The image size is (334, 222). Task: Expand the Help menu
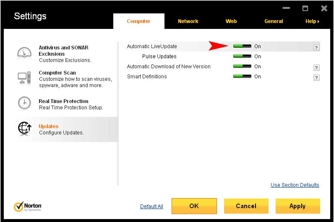click(x=312, y=21)
